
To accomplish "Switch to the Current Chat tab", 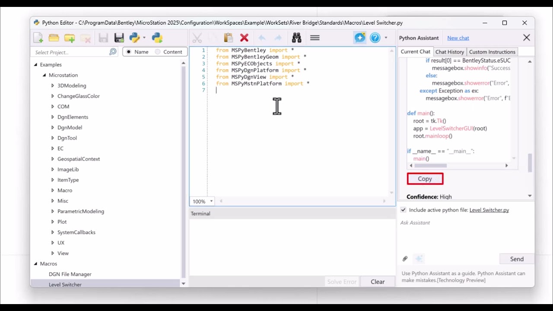I will [x=415, y=51].
